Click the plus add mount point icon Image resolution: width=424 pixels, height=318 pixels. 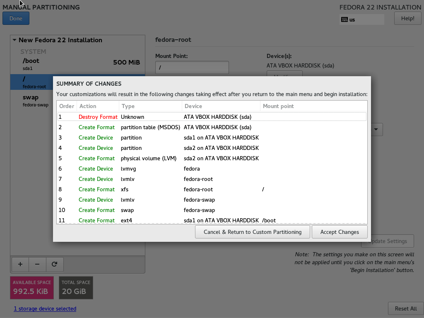coord(20,264)
